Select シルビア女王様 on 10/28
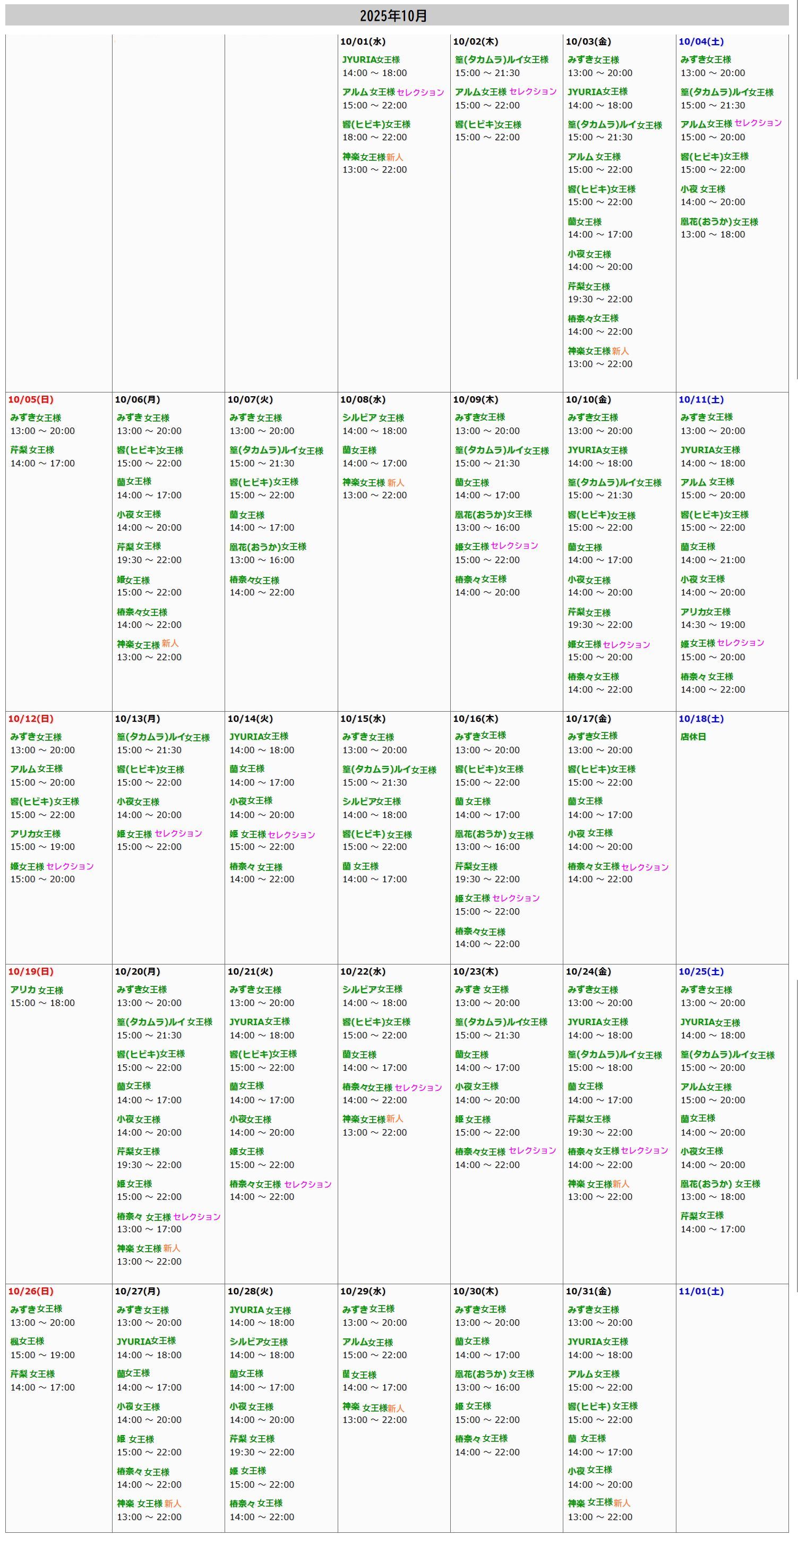Screen dimensions: 798x1562 coord(259,1342)
